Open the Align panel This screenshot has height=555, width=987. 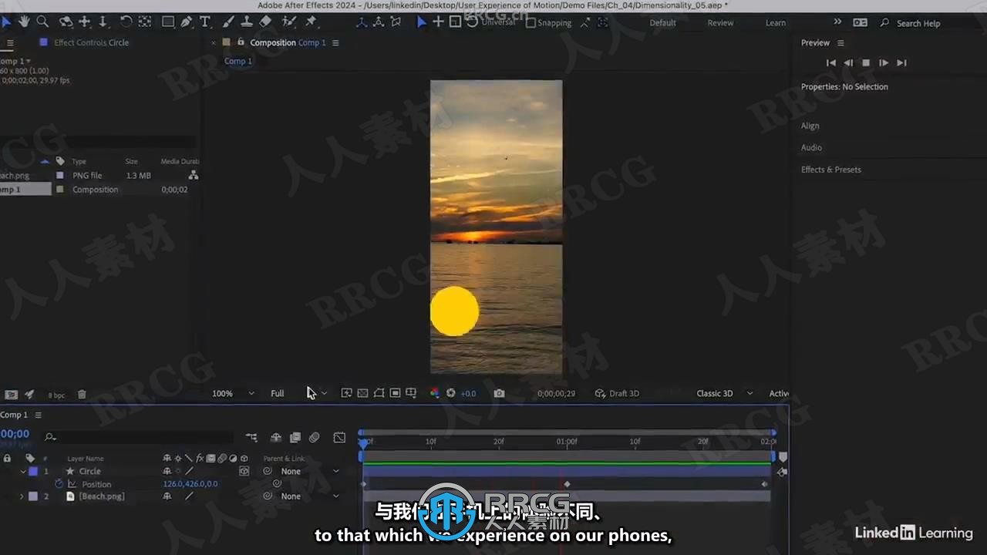(810, 126)
